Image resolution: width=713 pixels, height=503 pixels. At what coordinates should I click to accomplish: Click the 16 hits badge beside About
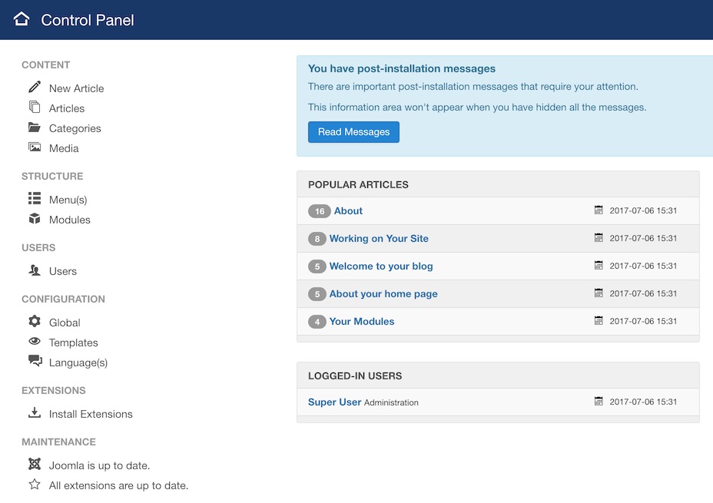click(x=319, y=211)
